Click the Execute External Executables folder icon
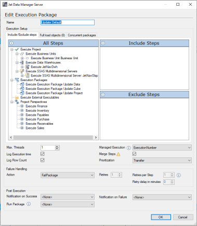This screenshot has width=197, height=226. pos(17,97)
